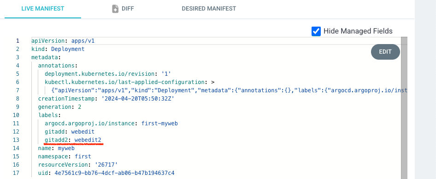Viewport: 436px width, 179px height.
Task: Click the uid value line
Action: pos(106,173)
